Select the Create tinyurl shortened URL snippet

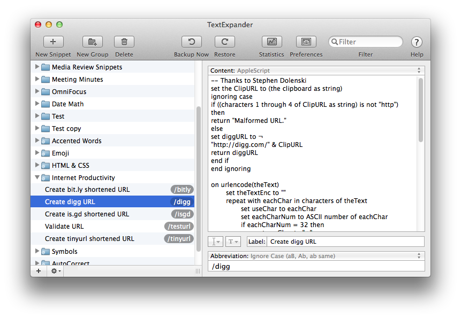[x=112, y=239]
